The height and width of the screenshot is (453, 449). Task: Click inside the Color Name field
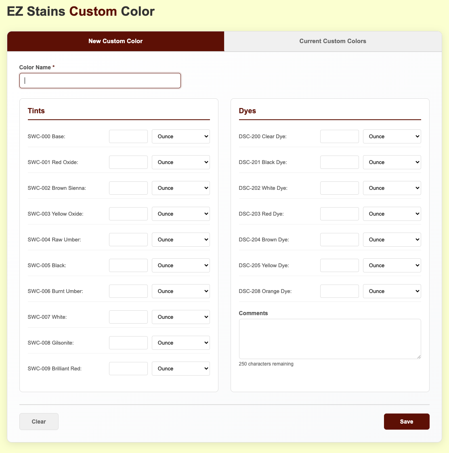pos(100,80)
